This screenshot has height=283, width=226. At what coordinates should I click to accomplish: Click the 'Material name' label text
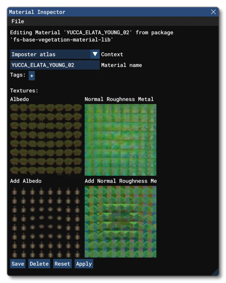click(x=122, y=65)
